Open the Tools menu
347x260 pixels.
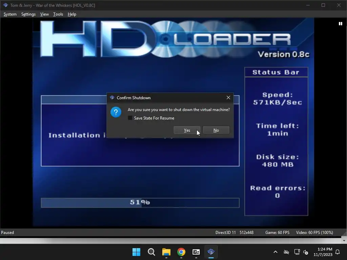(x=58, y=14)
